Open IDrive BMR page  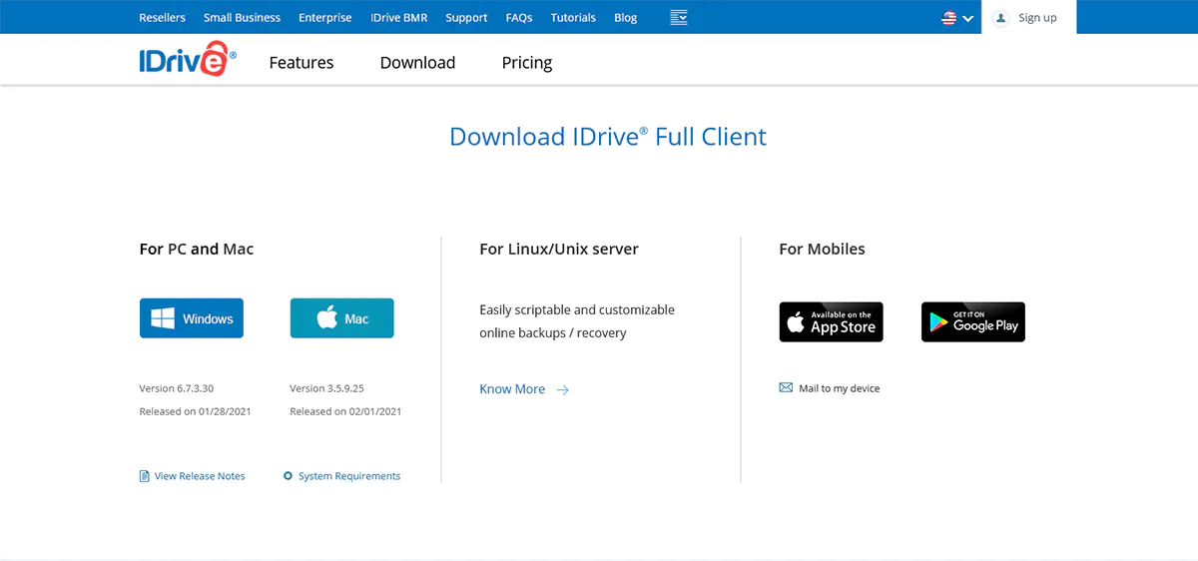point(398,17)
